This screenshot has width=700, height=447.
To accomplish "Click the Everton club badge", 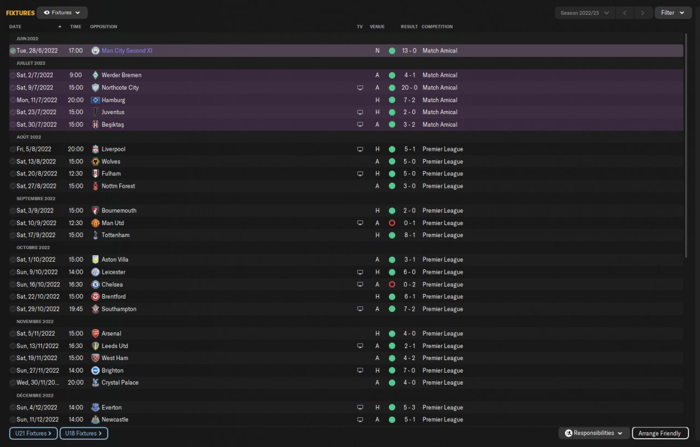I will (x=95, y=408).
